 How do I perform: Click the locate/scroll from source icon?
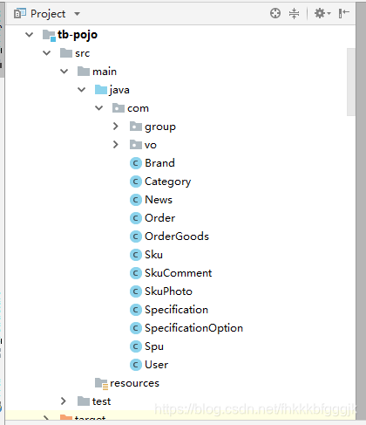[275, 13]
